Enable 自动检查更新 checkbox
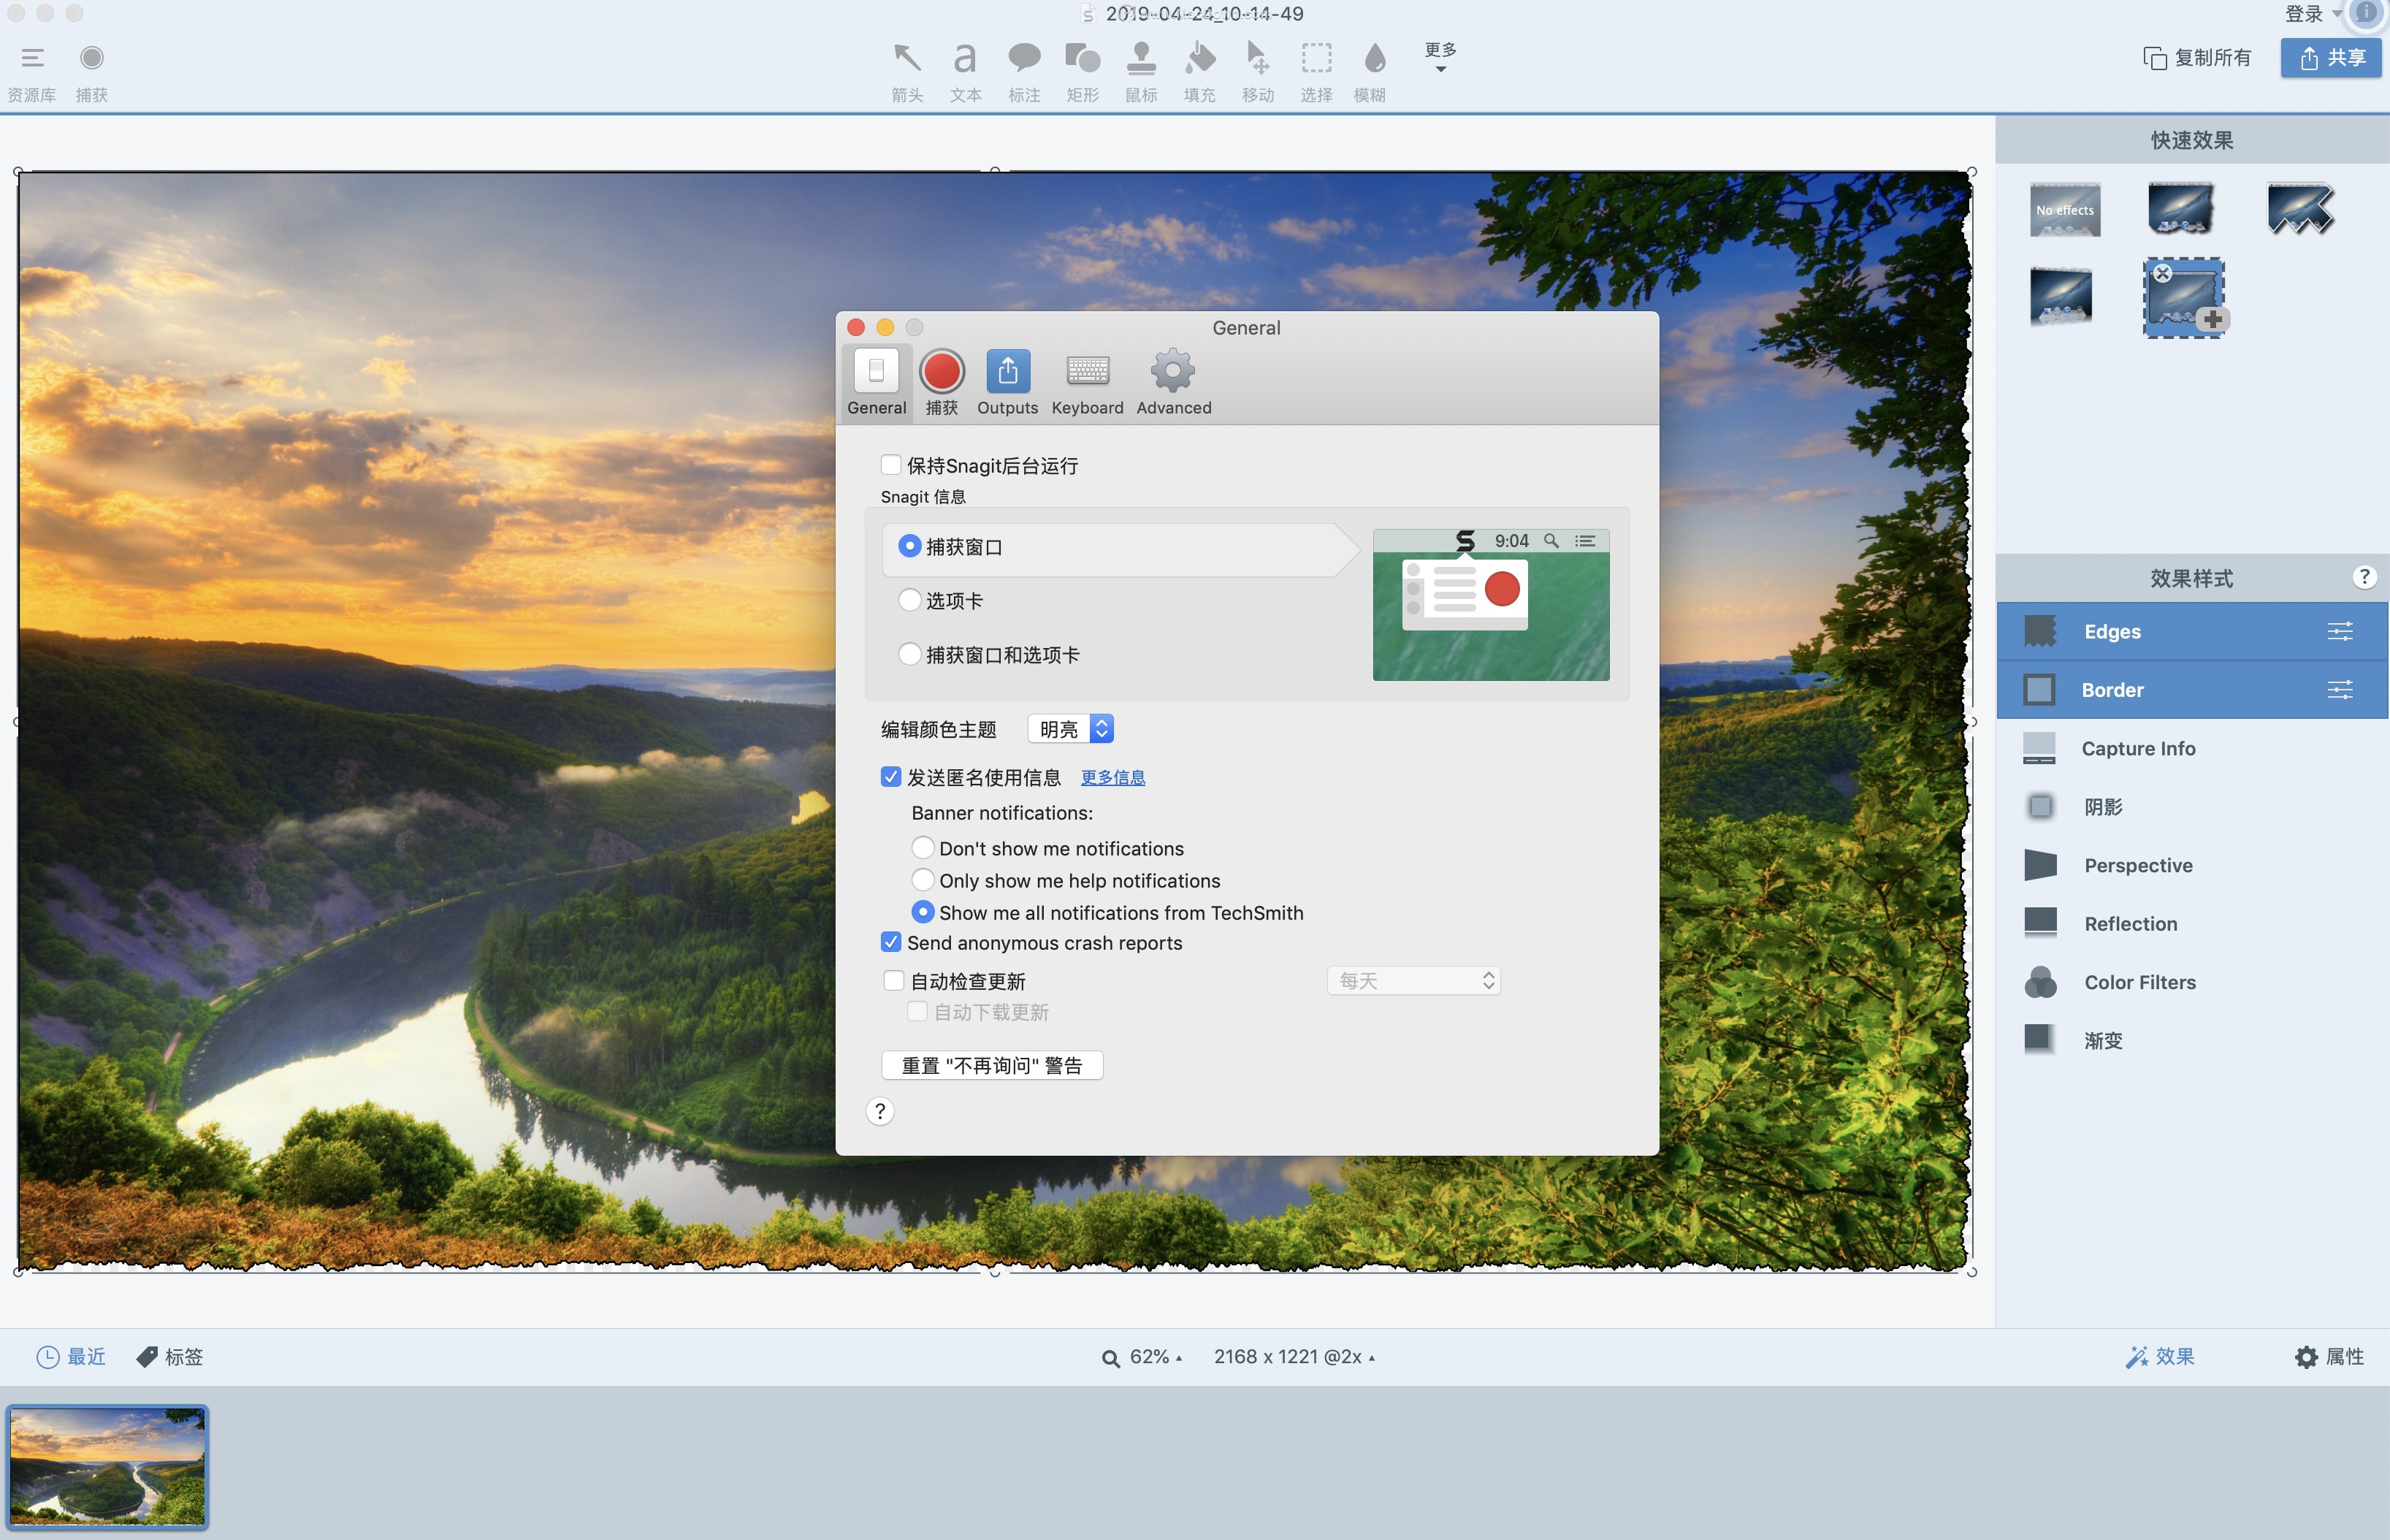The image size is (2390, 1540). coord(893,980)
